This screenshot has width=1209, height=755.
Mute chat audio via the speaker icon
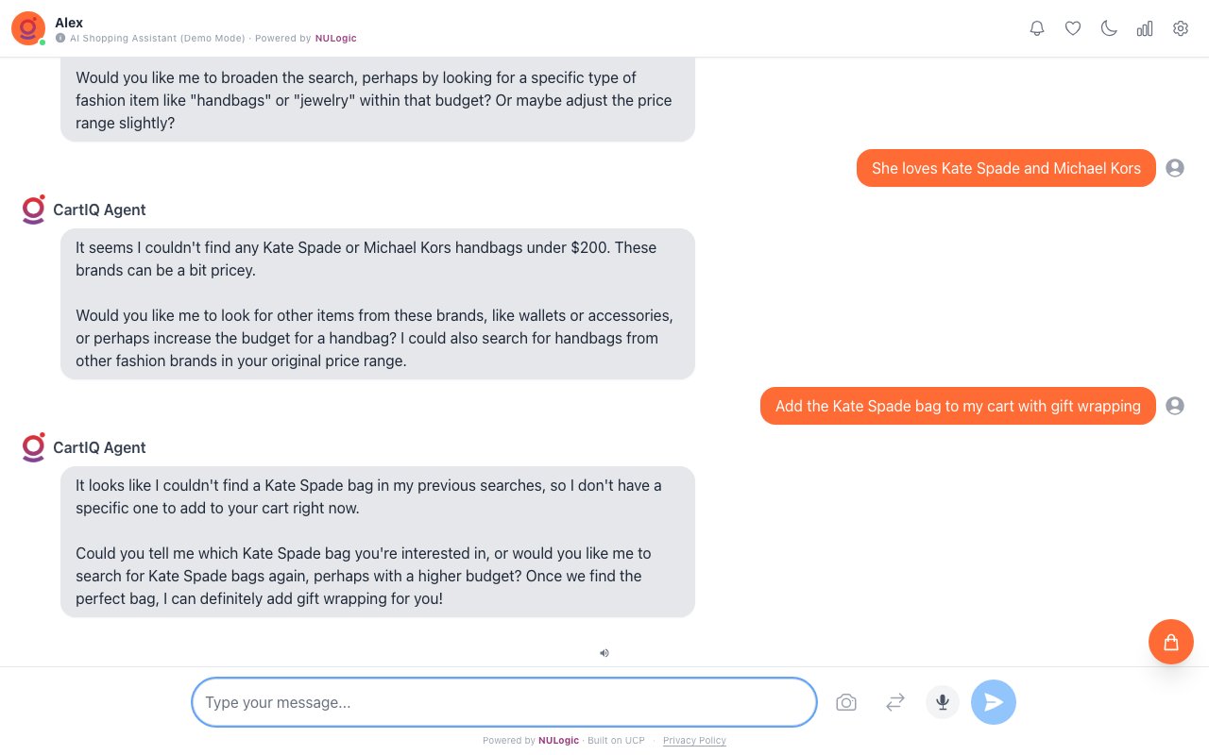click(x=604, y=652)
